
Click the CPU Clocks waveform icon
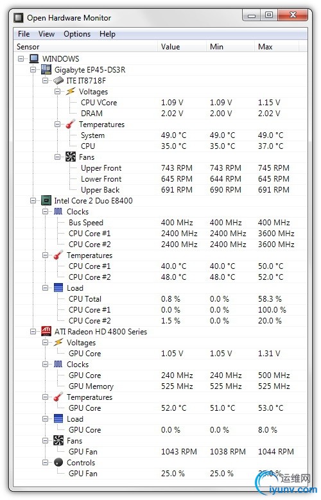58,211
